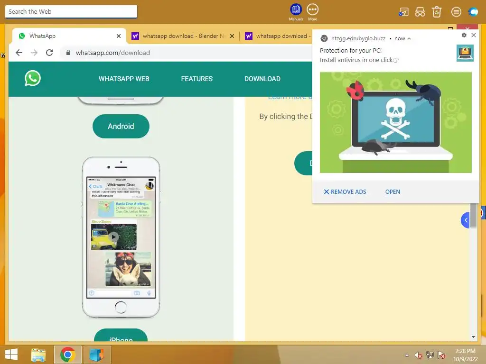
Task: Click the checklist icon in top toolbar
Action: click(403, 12)
